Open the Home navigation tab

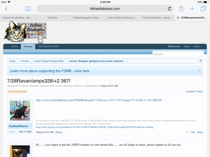pos(14,46)
